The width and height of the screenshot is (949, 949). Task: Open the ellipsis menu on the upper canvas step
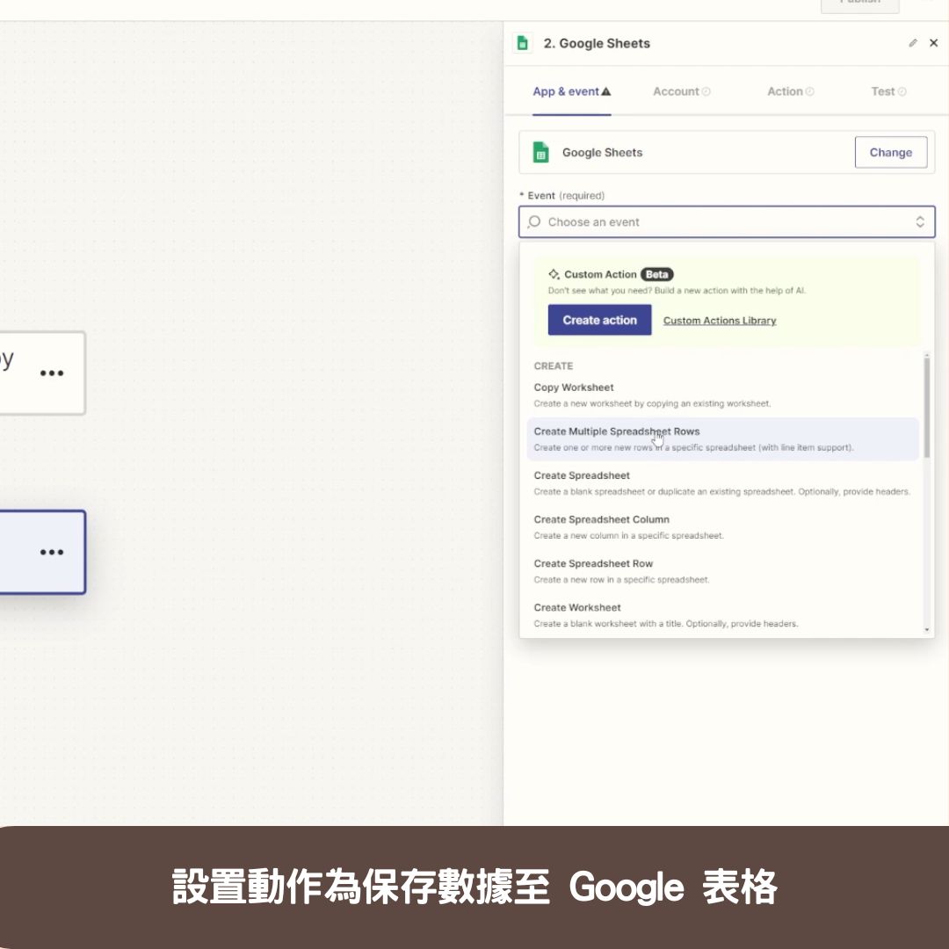coord(53,373)
